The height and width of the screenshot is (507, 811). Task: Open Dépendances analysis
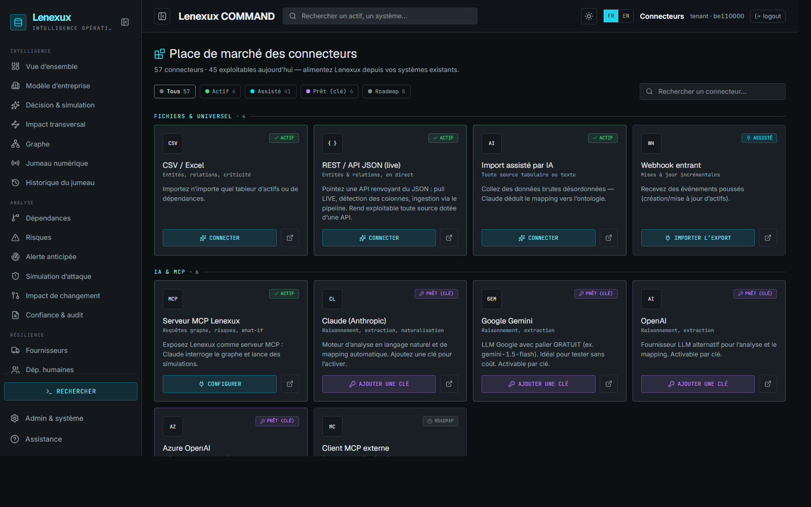70,218
